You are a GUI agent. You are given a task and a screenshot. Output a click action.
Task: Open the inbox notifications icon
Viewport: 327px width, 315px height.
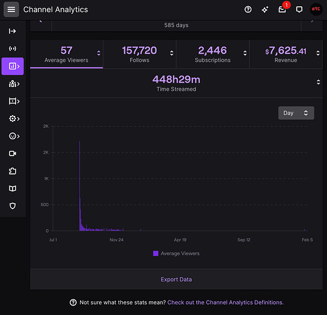(x=282, y=9)
